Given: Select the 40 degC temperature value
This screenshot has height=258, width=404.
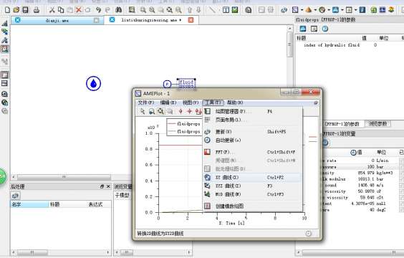Looking at the screenshot, I should (x=372, y=210).
